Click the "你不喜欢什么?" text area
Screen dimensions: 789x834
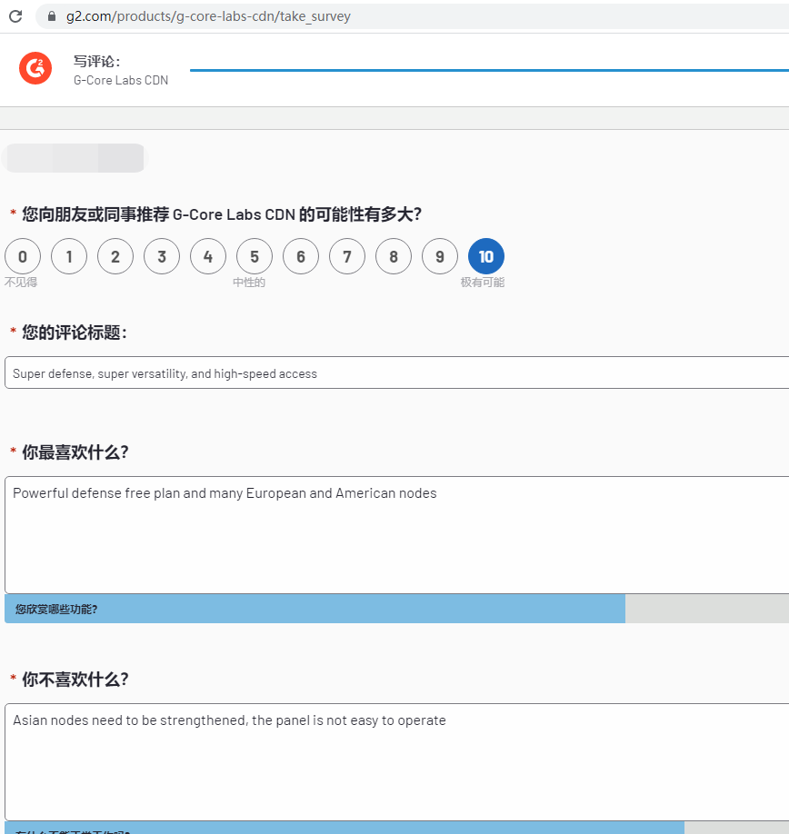[397, 762]
